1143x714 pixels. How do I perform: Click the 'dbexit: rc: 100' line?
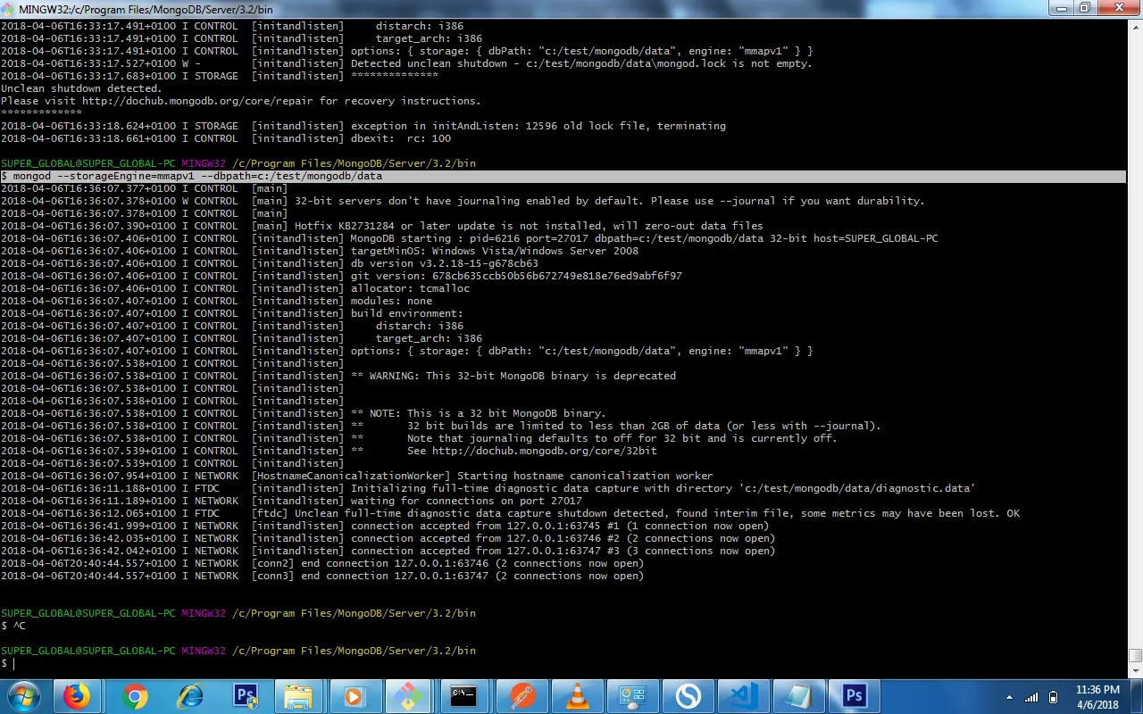point(226,138)
